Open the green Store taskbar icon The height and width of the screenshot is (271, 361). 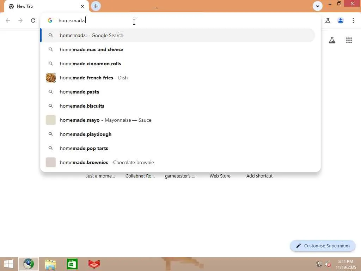click(x=72, y=264)
